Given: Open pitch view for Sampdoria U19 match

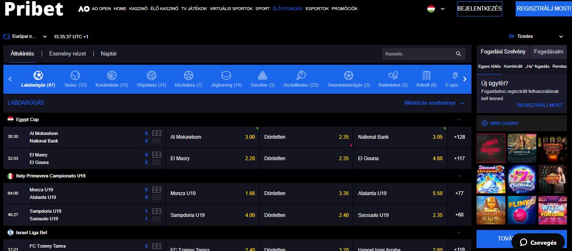Looking at the screenshot, I should [x=156, y=211].
